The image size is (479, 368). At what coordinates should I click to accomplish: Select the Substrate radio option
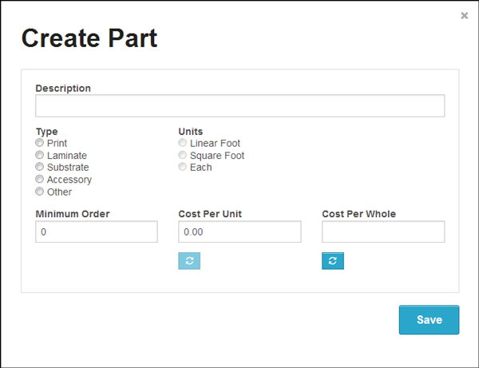(39, 167)
